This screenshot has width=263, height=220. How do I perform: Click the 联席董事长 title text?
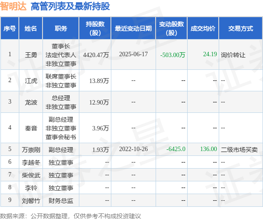61,76
